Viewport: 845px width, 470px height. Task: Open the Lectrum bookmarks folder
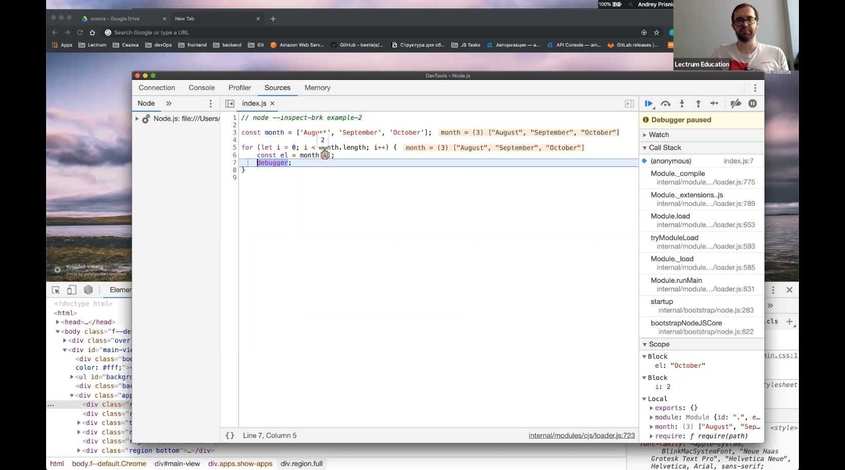click(x=92, y=45)
